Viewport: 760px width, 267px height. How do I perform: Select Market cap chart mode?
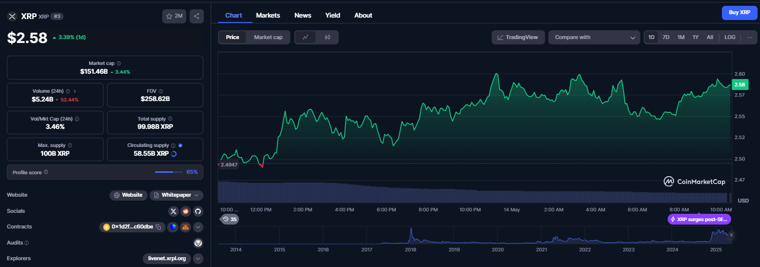point(268,37)
